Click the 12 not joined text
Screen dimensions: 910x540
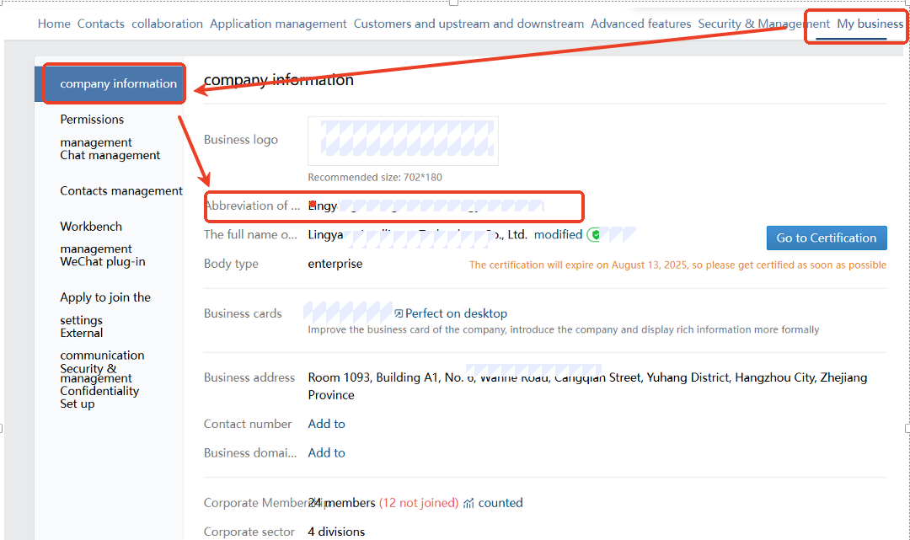(x=419, y=503)
